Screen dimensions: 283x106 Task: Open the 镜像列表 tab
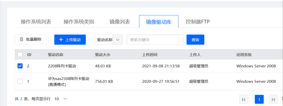point(120,22)
